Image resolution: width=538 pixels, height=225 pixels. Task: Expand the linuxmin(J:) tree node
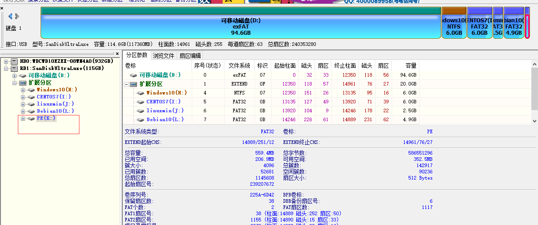(23, 104)
